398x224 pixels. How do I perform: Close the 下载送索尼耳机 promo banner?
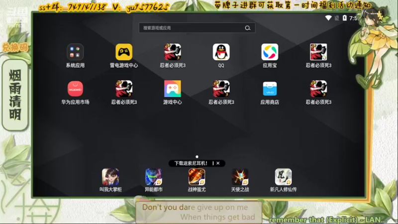point(218,163)
